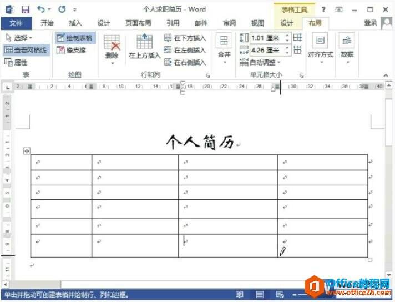Collapse the ribbon with the arrow

[386, 75]
